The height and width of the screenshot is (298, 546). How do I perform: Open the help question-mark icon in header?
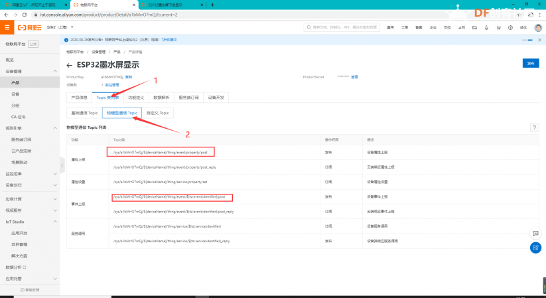[x=510, y=27]
